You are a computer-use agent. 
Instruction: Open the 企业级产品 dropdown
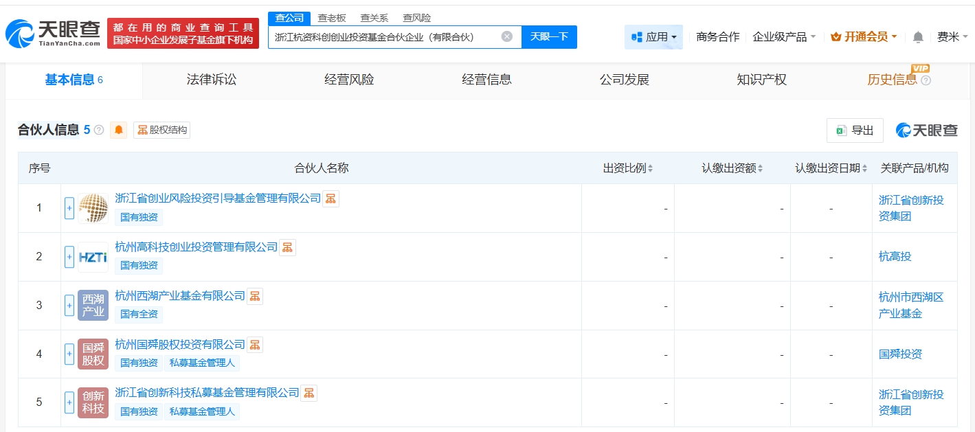click(784, 37)
